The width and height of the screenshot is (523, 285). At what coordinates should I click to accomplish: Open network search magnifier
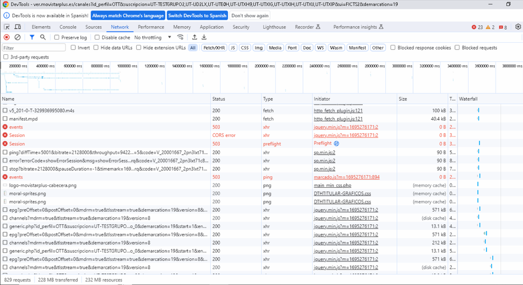tap(43, 37)
